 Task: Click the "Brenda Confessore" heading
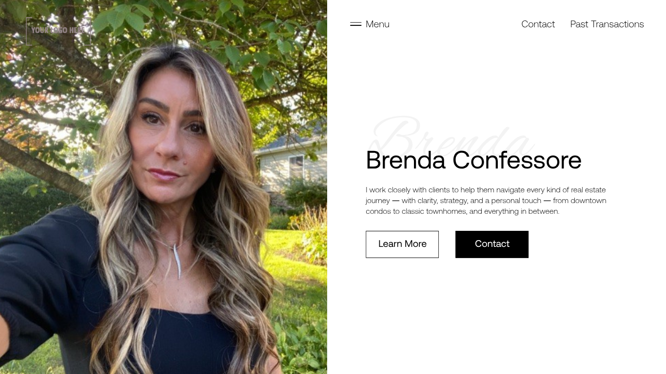473,160
